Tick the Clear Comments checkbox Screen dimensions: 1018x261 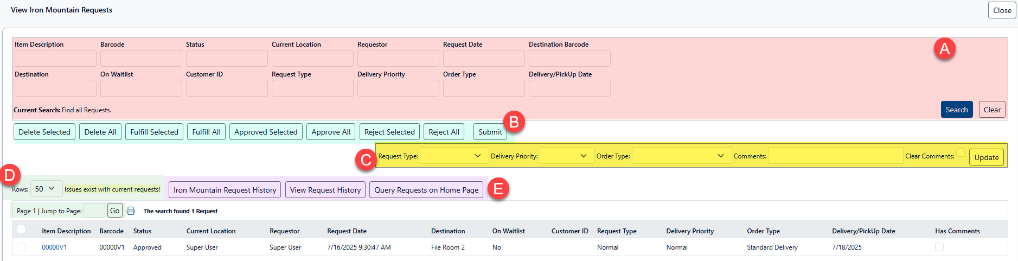960,153
